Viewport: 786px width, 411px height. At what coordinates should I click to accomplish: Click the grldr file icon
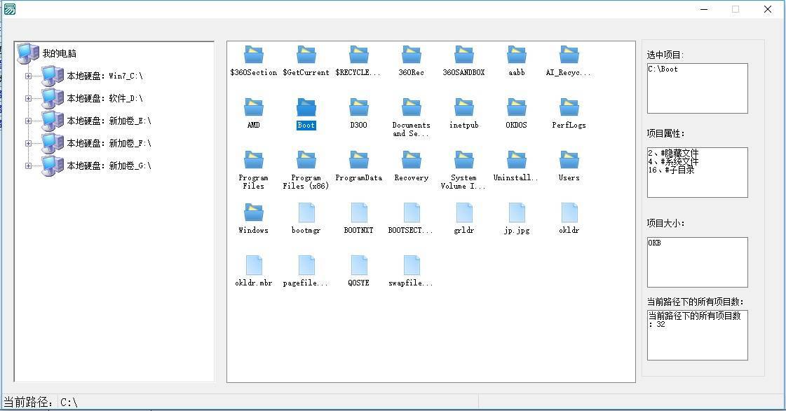point(464,213)
